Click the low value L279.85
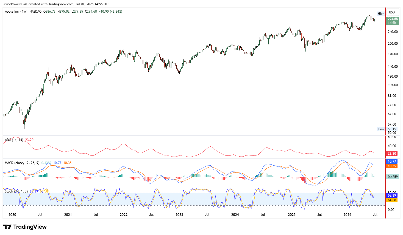This screenshot has width=403, height=235. pos(77,12)
